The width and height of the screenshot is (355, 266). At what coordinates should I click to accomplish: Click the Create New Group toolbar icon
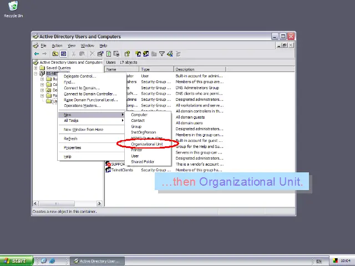pyautogui.click(x=146, y=54)
